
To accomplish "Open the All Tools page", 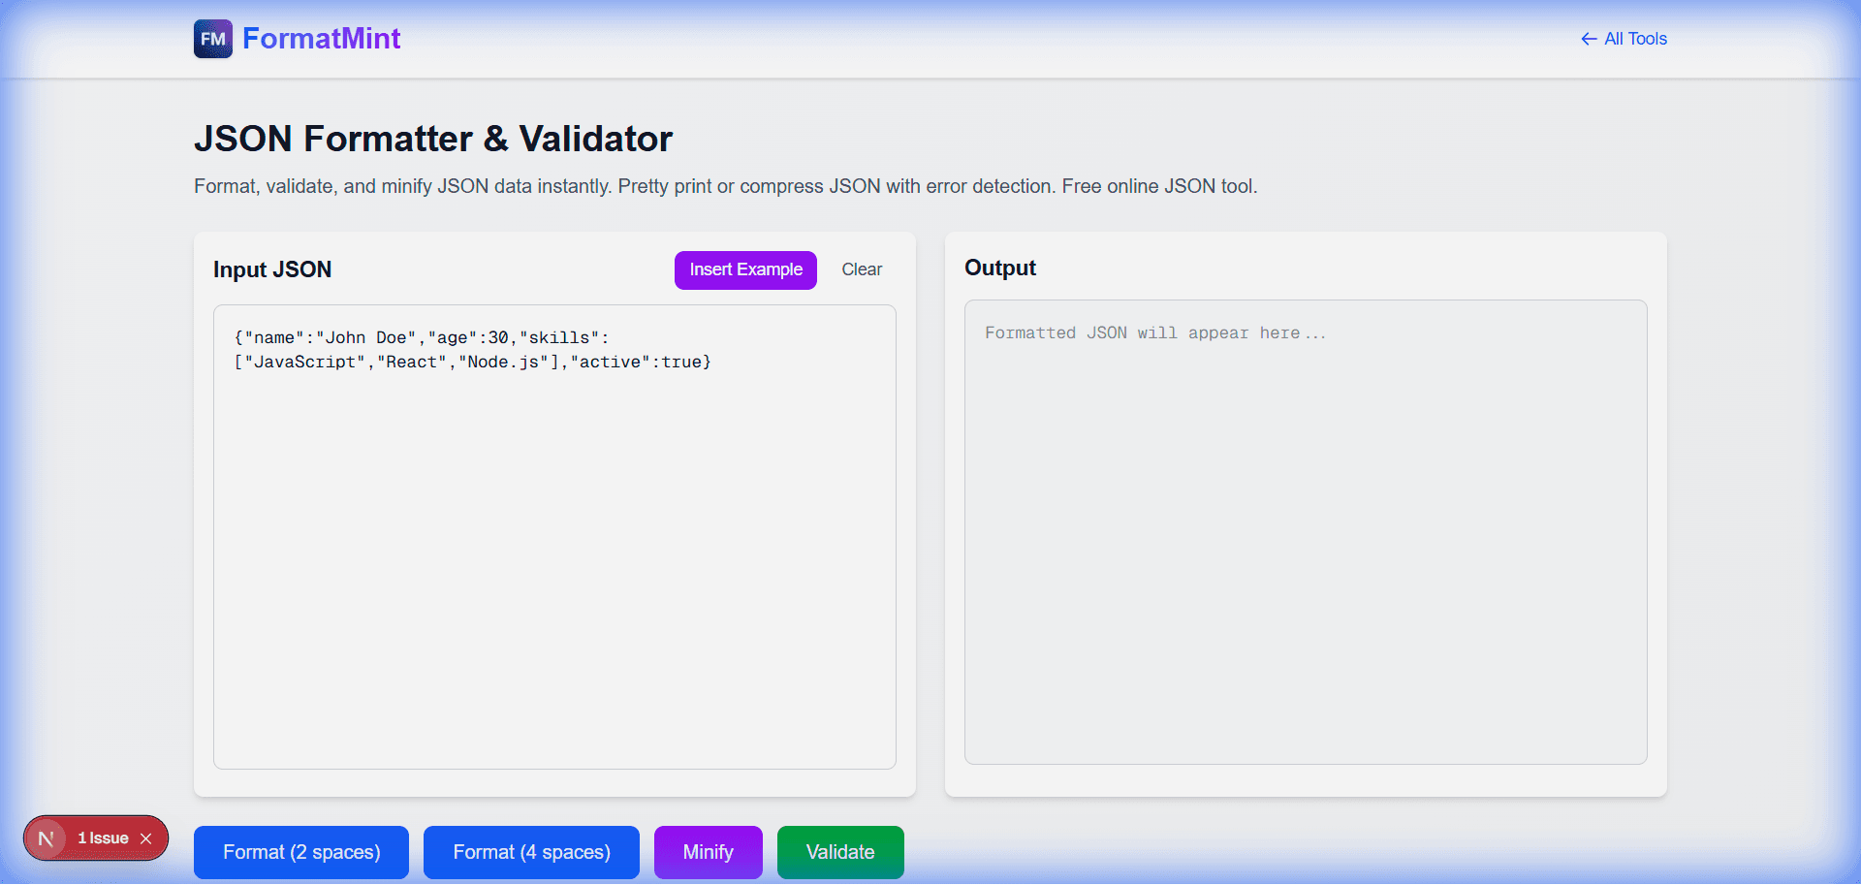I will tap(1635, 39).
